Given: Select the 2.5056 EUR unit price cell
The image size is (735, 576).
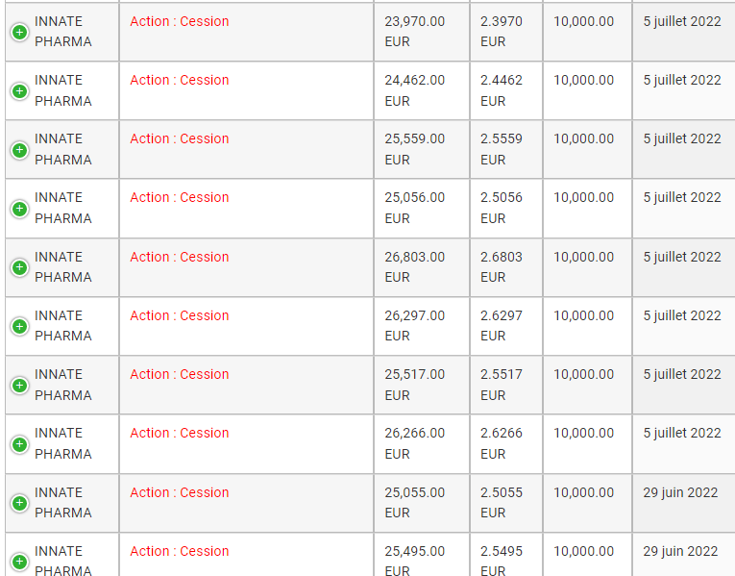Looking at the screenshot, I should click(x=502, y=208).
